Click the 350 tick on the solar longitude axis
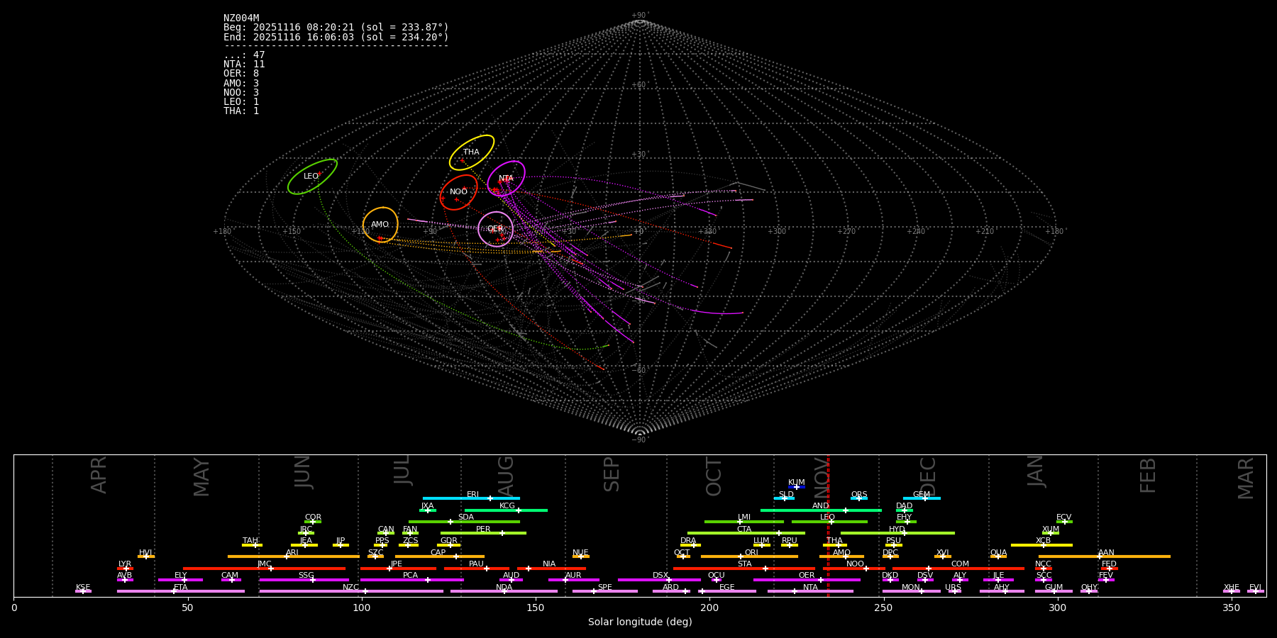Image resolution: width=1277 pixels, height=638 pixels. point(1231,608)
